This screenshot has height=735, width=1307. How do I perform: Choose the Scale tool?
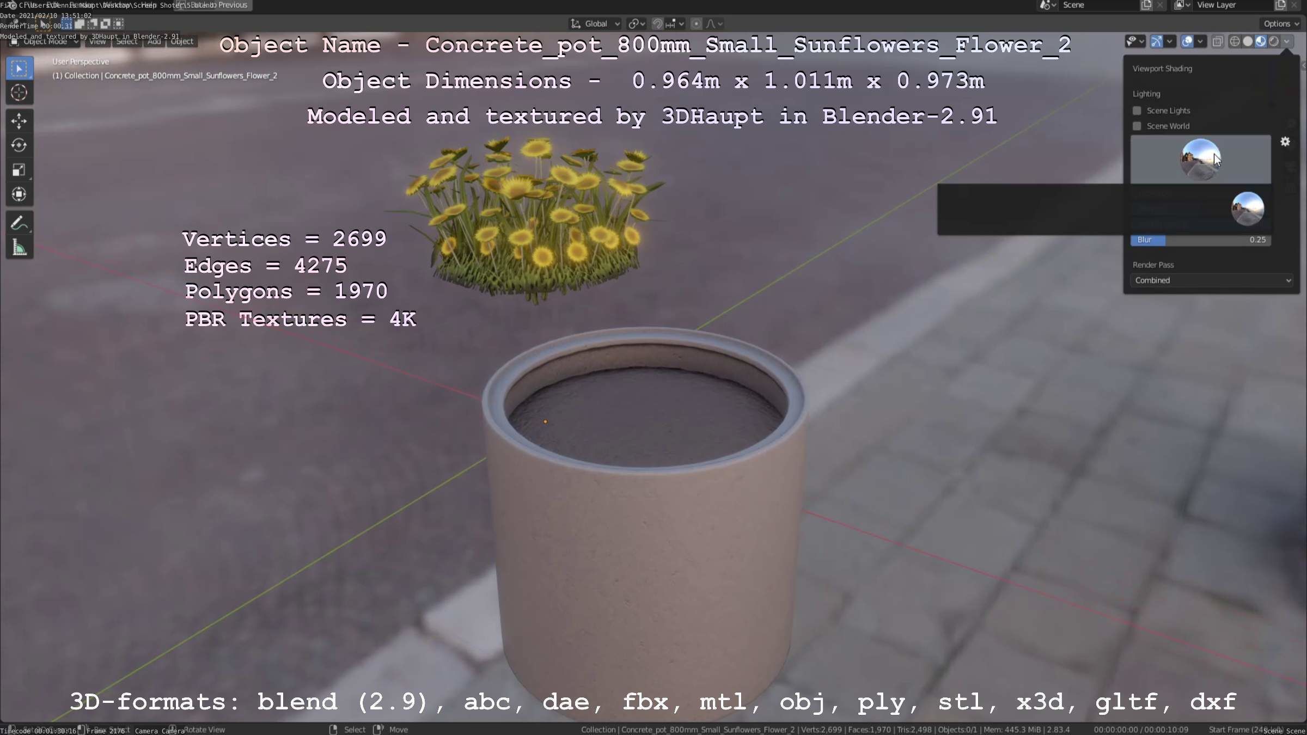coord(19,170)
